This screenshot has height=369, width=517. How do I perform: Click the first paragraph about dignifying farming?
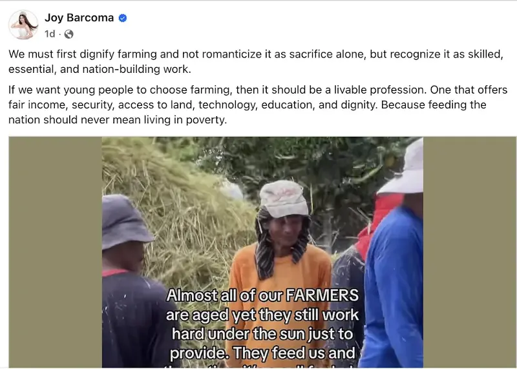point(256,61)
